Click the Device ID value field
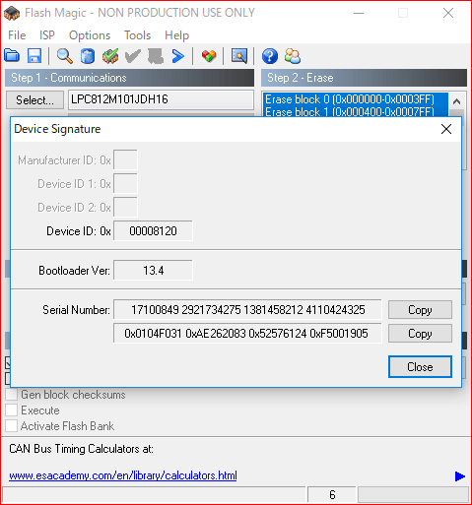The height and width of the screenshot is (505, 472). pos(153,231)
